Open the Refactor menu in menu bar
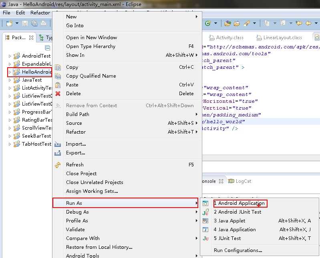Image resolution: width=320 pixels, height=258 pixels. pyautogui.click(x=40, y=13)
